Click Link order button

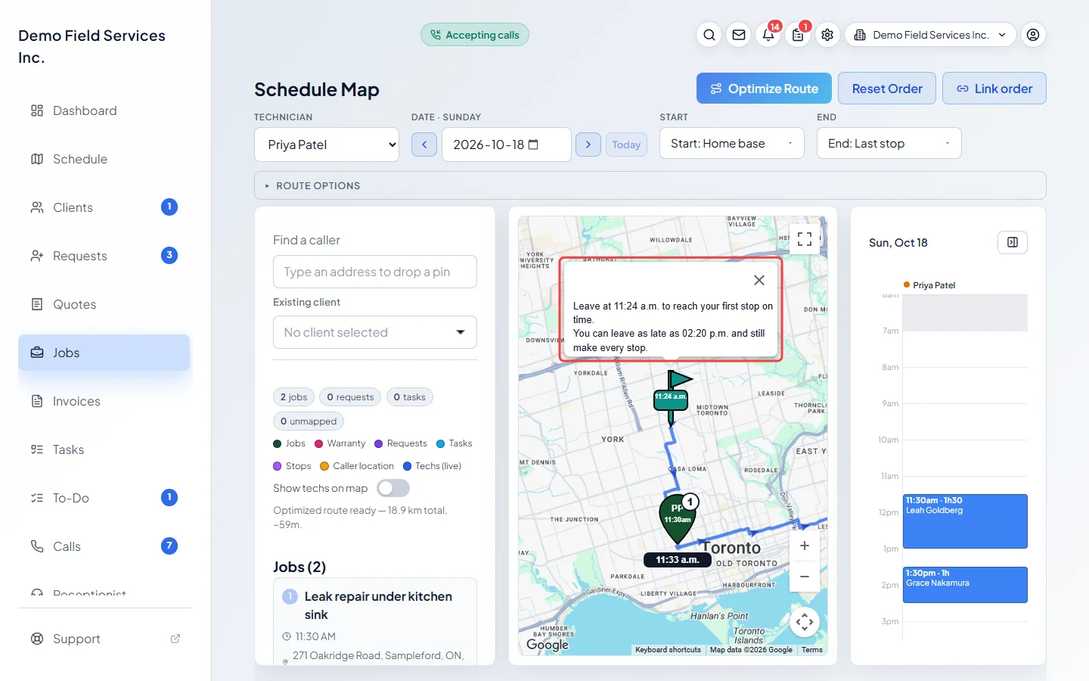[x=994, y=89]
